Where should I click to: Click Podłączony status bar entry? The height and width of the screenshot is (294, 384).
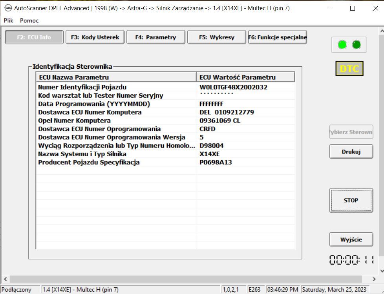click(20, 290)
